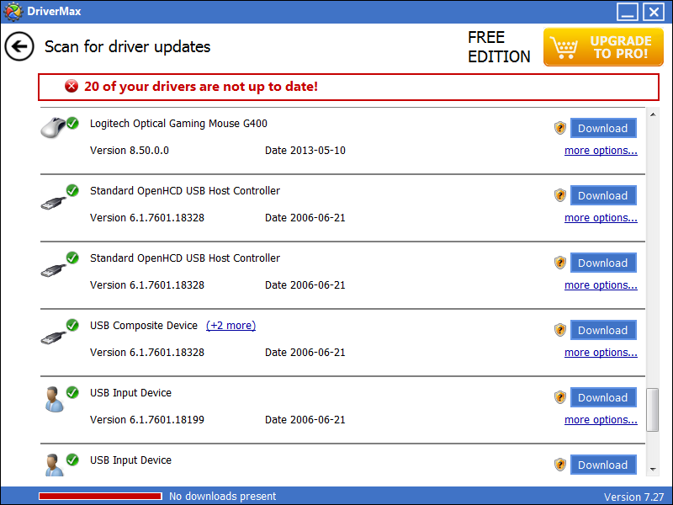Click the scrollbar up arrow of the driver list
Image resolution: width=673 pixels, height=505 pixels.
click(653, 114)
